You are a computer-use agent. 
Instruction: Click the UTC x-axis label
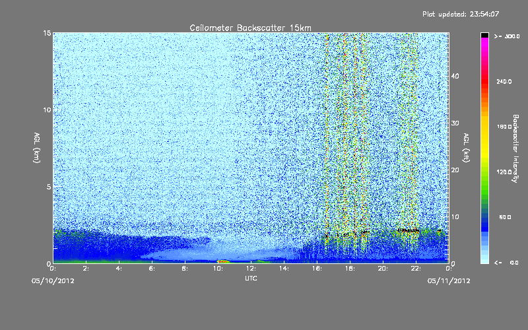[x=251, y=278]
